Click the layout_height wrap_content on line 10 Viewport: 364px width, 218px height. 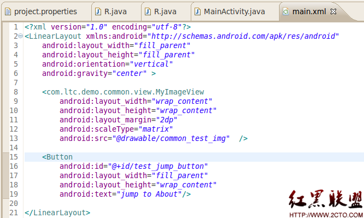(138, 110)
